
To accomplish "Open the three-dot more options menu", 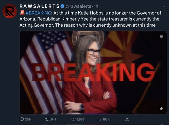I will (165, 6).
